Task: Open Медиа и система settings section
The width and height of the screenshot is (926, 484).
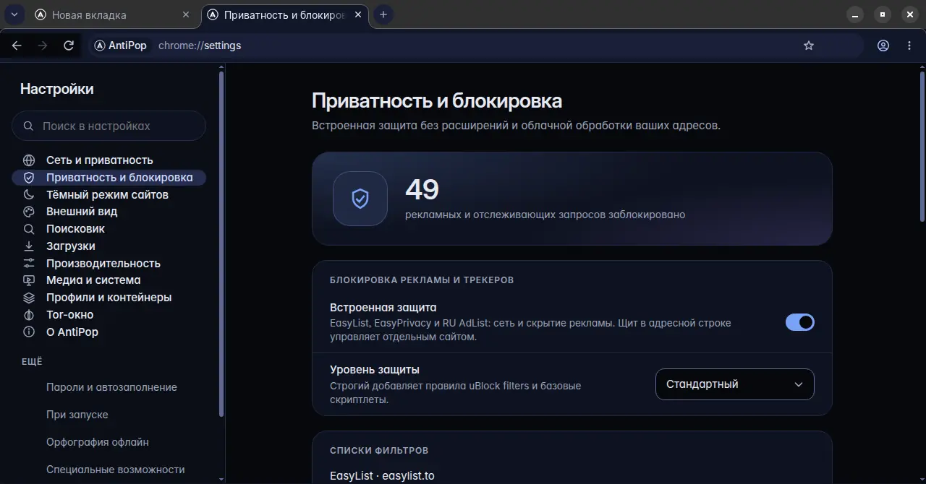Action: coord(109,280)
